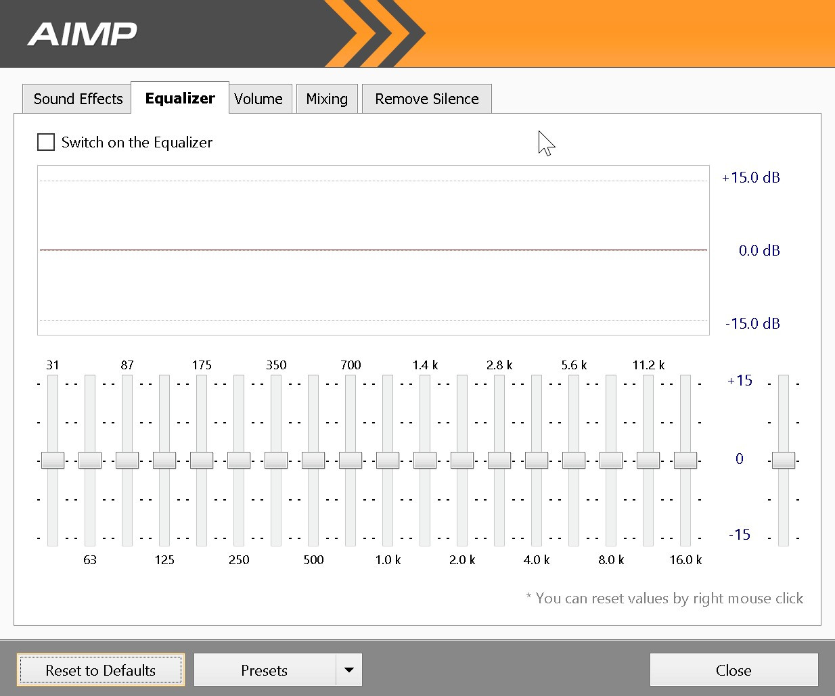Select the Mixing tab
The image size is (835, 696).
pos(327,99)
